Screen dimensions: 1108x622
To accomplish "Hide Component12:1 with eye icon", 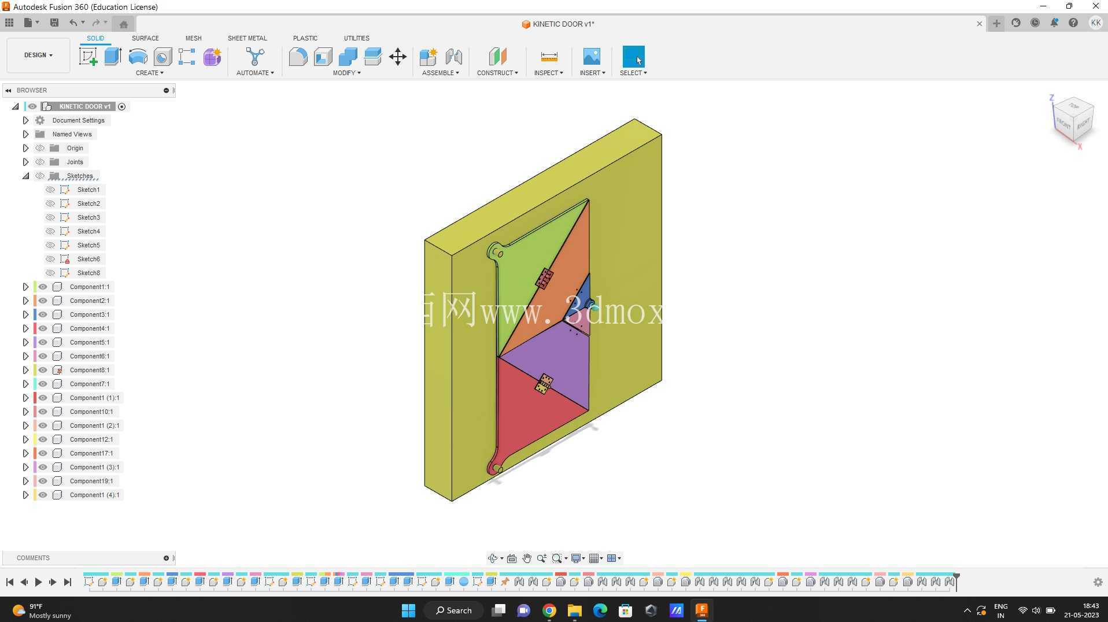I will (43, 439).
